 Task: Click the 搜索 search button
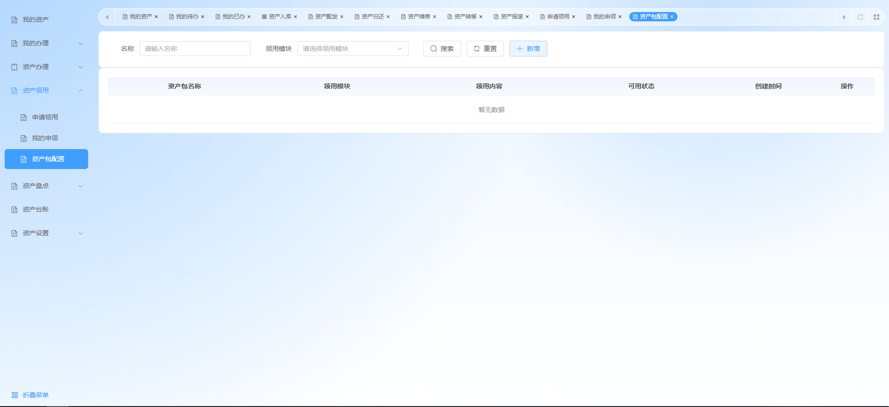[442, 49]
